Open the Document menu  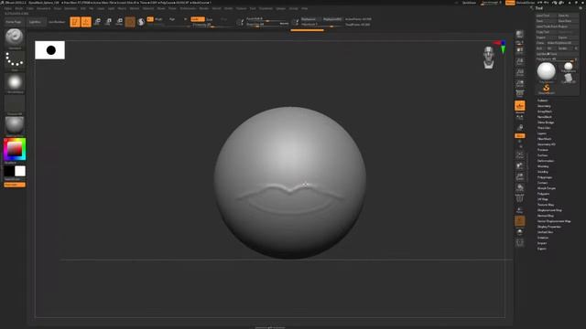pos(43,8)
